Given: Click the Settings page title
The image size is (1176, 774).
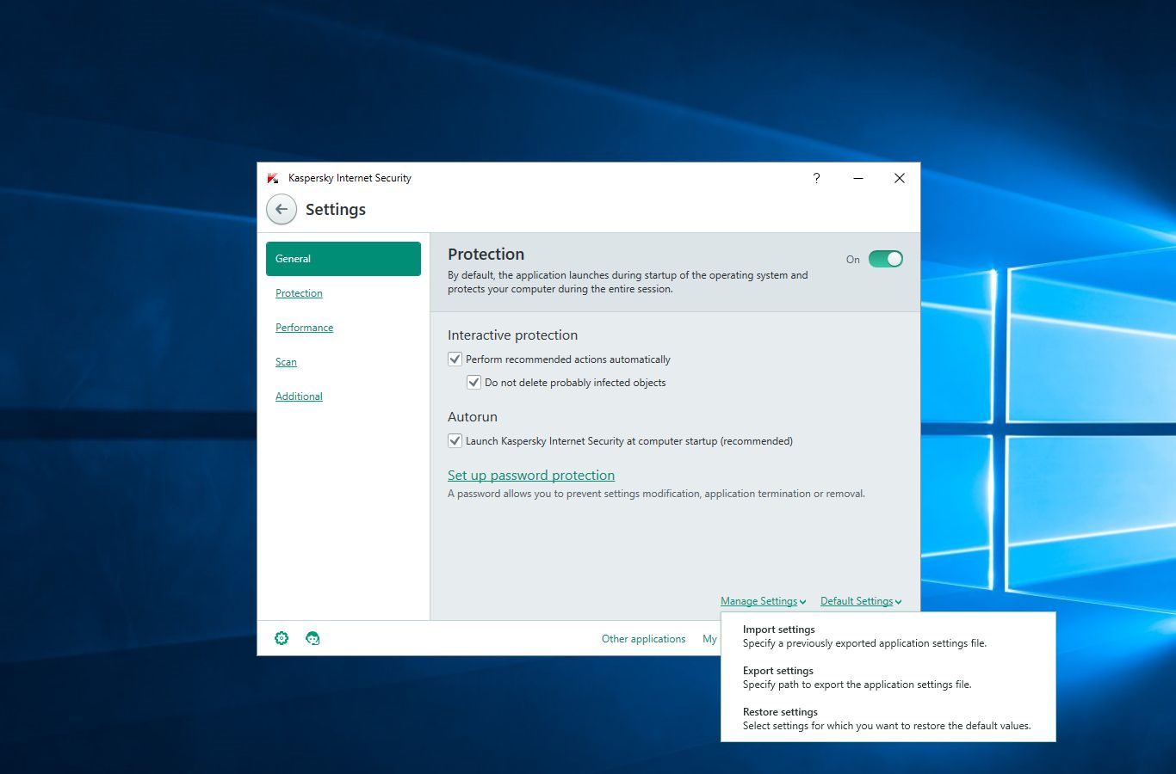Looking at the screenshot, I should click(336, 210).
